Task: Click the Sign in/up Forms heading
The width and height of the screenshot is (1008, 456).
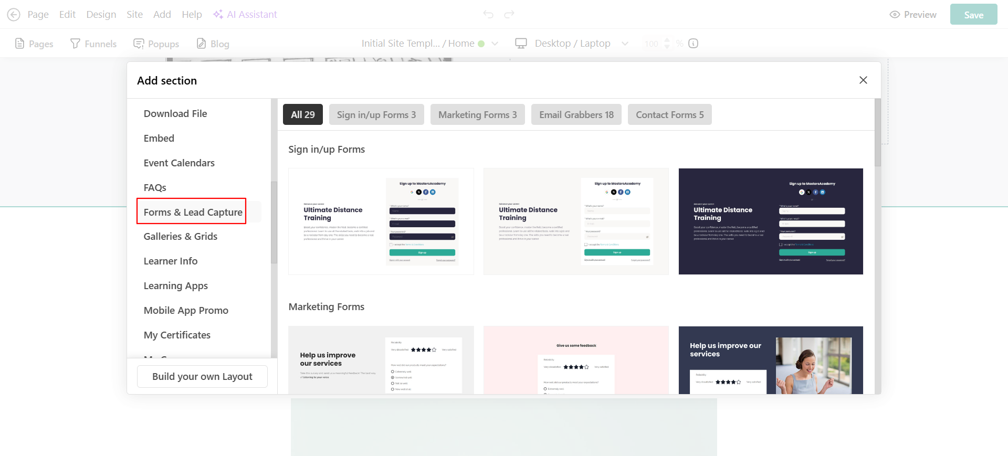Action: pyautogui.click(x=327, y=150)
